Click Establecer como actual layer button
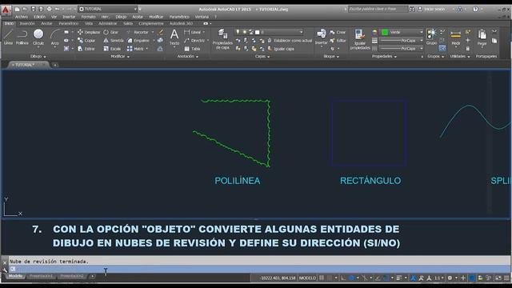This screenshot has width=512, height=288. [x=290, y=41]
